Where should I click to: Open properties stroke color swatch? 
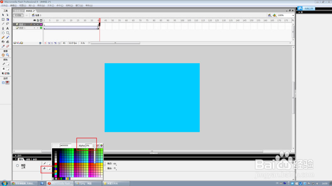49,164
